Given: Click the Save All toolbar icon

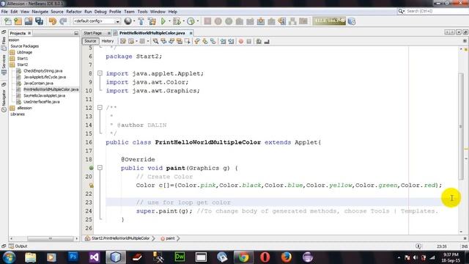Looking at the screenshot, I should pos(39,21).
